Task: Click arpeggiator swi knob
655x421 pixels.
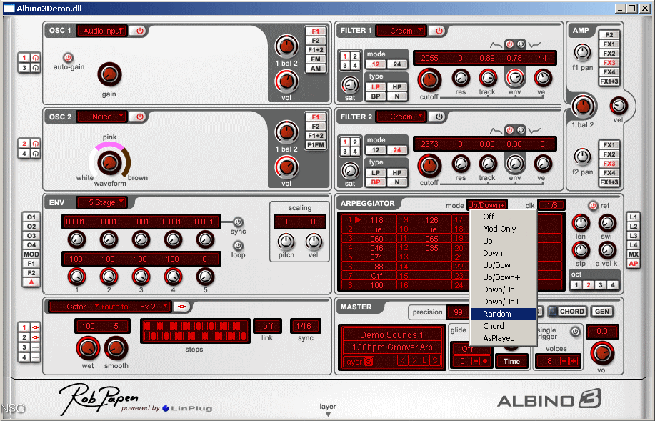Action: click(606, 223)
